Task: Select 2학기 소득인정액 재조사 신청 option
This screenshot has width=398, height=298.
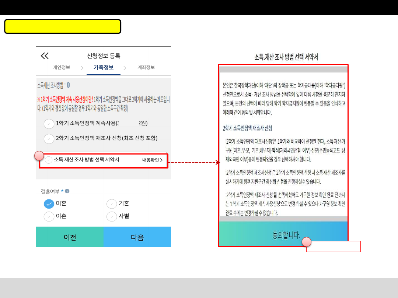Action: coord(49,139)
